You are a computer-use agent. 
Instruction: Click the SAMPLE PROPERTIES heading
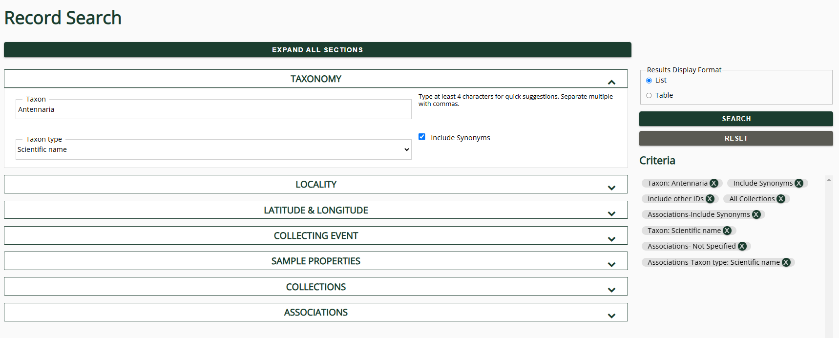(316, 261)
